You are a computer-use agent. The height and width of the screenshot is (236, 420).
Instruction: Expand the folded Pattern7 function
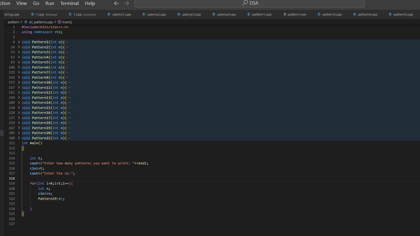[x=19, y=72]
